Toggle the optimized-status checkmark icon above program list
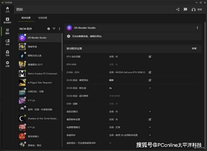 pyautogui.click(x=49, y=29)
